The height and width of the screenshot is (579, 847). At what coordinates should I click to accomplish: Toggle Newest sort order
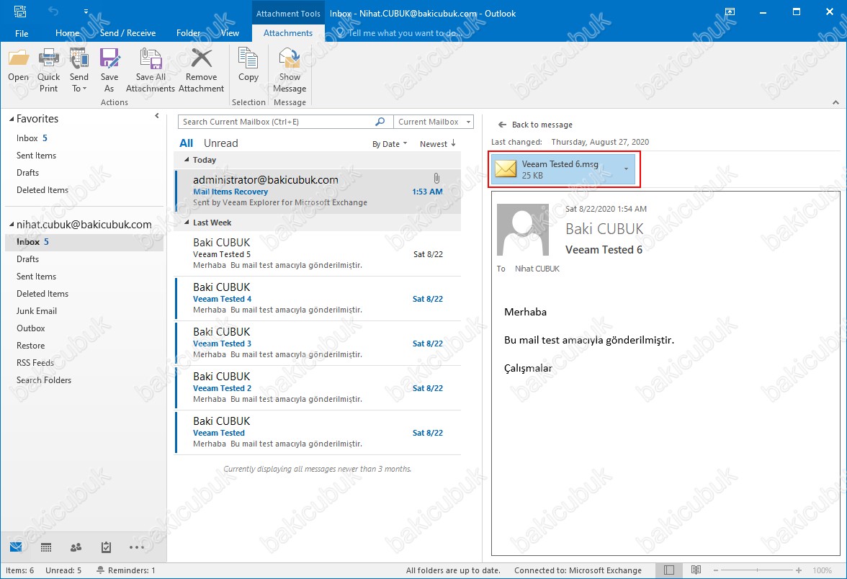pyautogui.click(x=438, y=144)
